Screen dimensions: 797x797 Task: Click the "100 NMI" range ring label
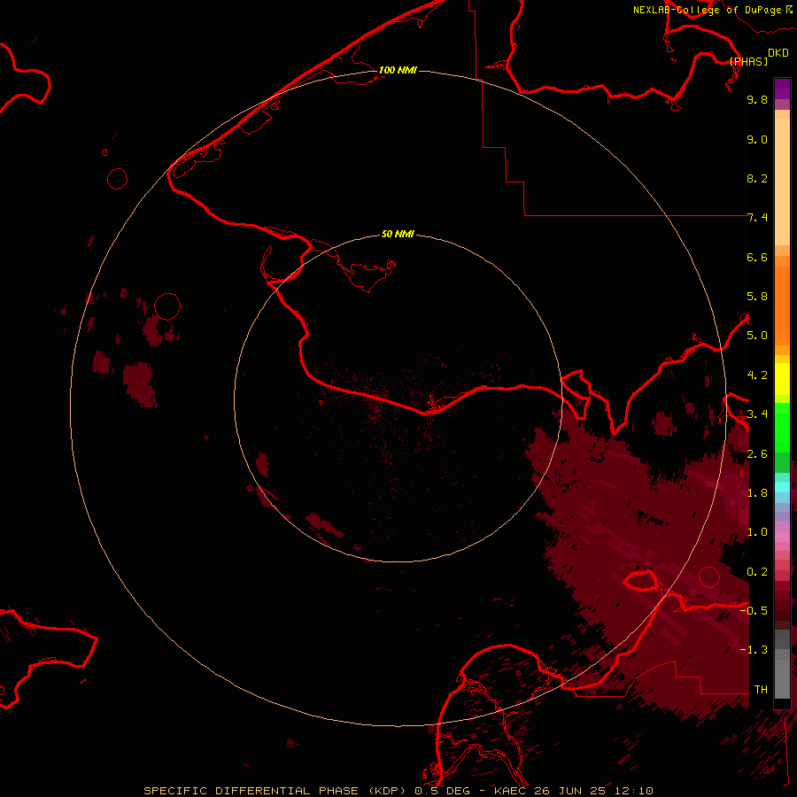398,70
